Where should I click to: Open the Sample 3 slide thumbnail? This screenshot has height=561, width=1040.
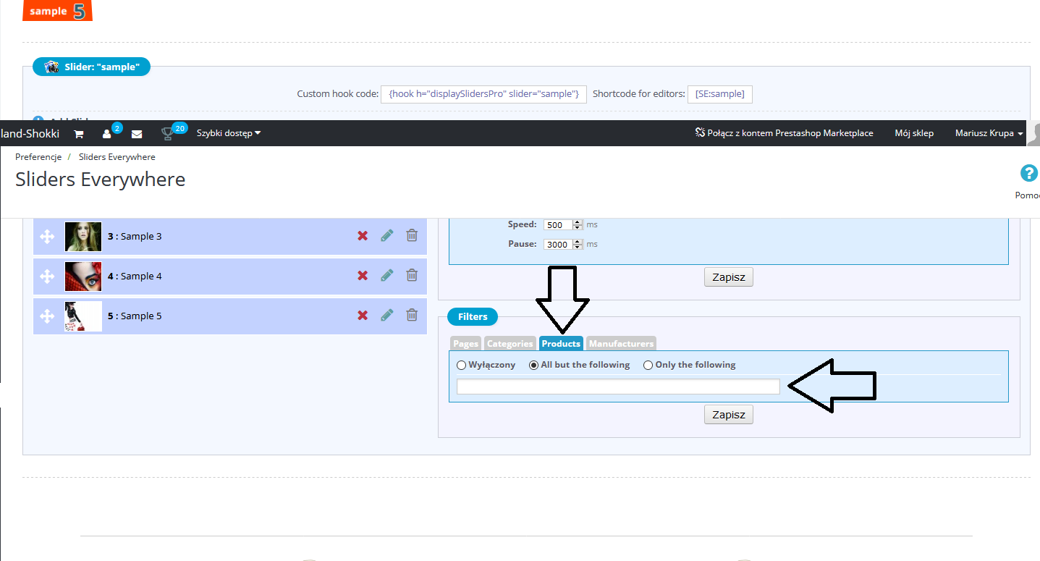tap(83, 236)
